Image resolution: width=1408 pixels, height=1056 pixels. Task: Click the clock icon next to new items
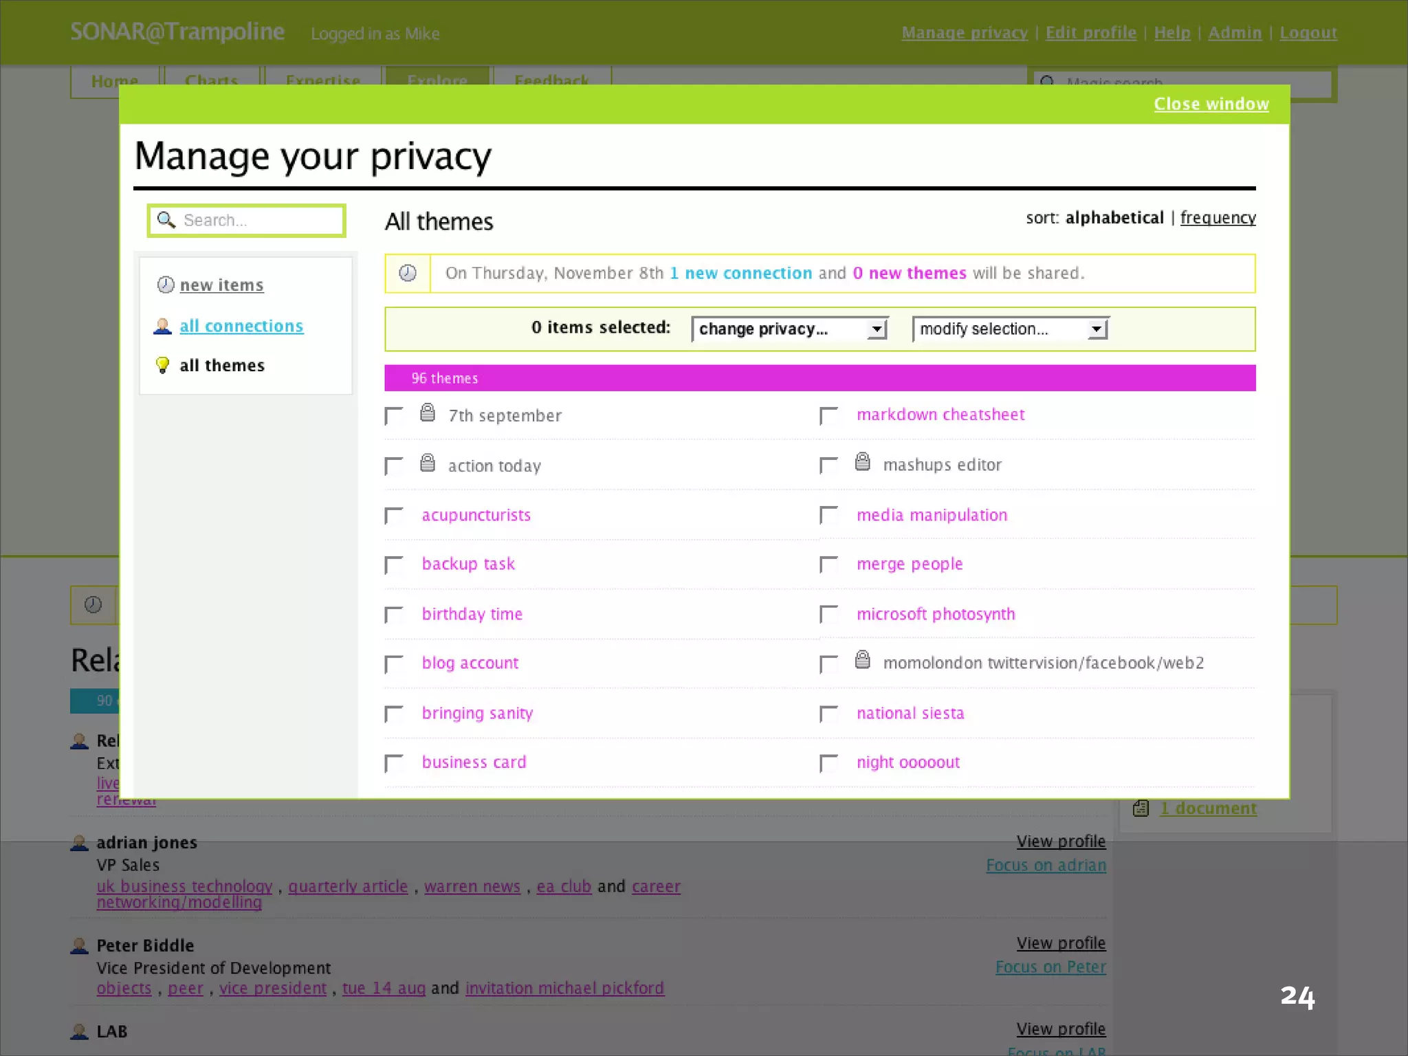point(165,285)
